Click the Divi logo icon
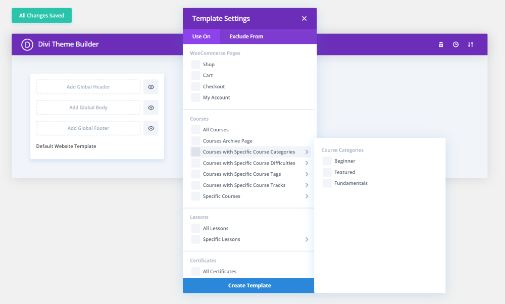The image size is (505, 304). click(x=27, y=44)
